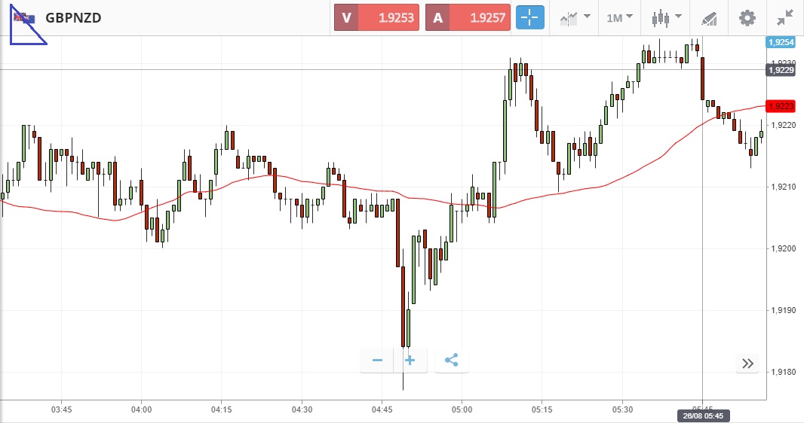Image resolution: width=804 pixels, height=423 pixels.
Task: Open the indicators dropdown
Action: click(x=575, y=17)
